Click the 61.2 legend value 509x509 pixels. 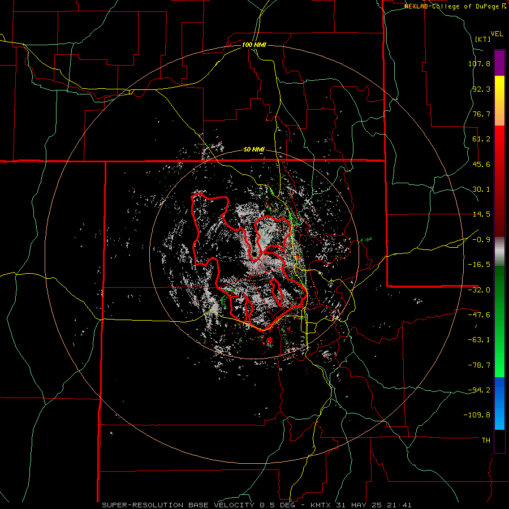pyautogui.click(x=481, y=139)
